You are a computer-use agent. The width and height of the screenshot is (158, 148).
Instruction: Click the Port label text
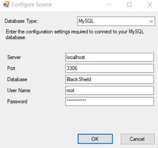pos(11,68)
